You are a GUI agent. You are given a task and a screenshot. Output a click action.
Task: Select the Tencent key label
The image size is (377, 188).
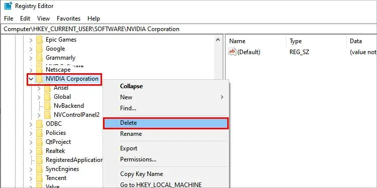pyautogui.click(x=56, y=178)
